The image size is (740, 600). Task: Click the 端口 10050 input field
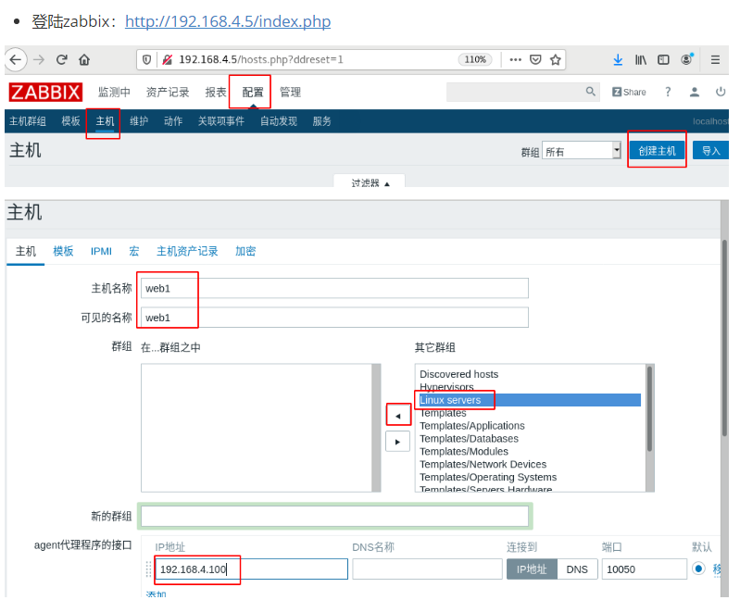(x=645, y=569)
